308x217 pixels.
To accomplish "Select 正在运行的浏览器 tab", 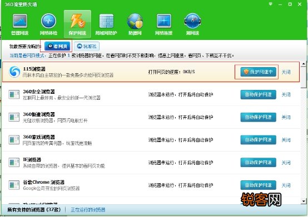I will 88,210.
